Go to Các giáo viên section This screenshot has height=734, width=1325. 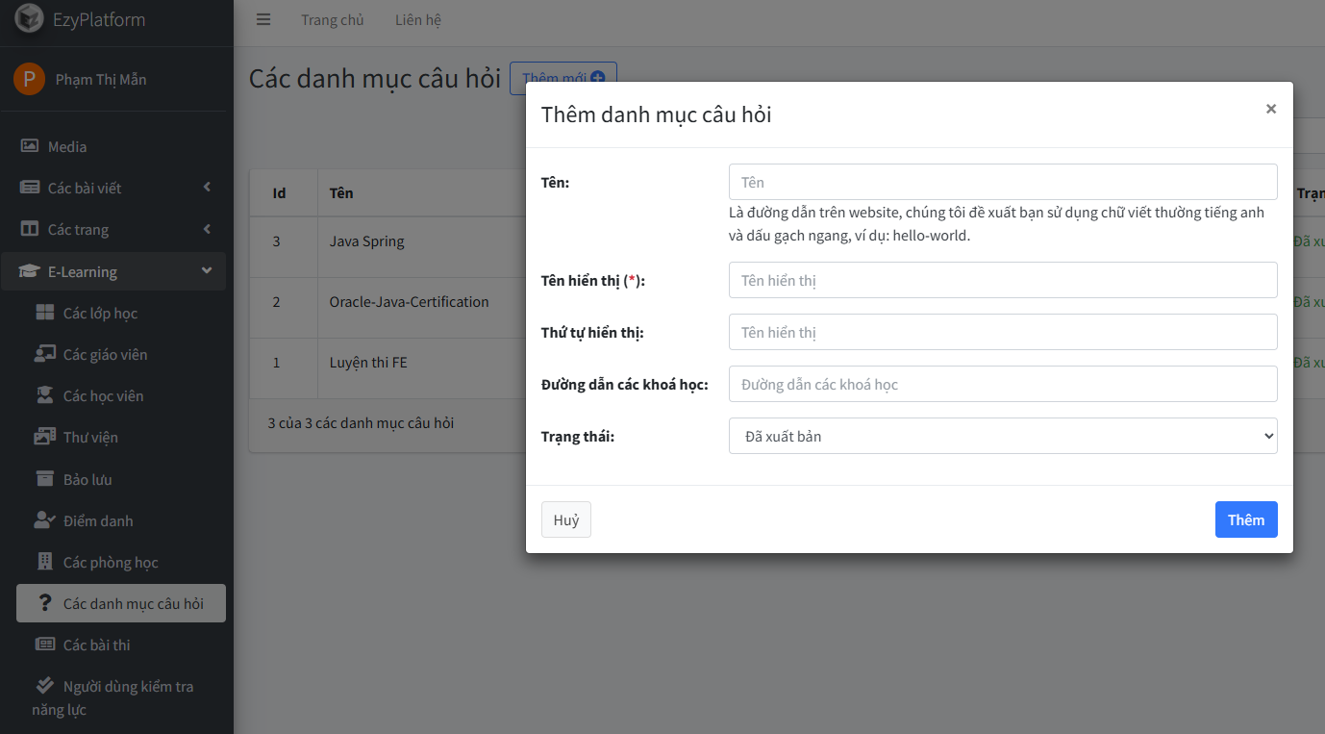[105, 354]
